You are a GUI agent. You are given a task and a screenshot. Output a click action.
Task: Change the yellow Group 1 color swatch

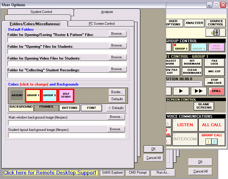33,95
